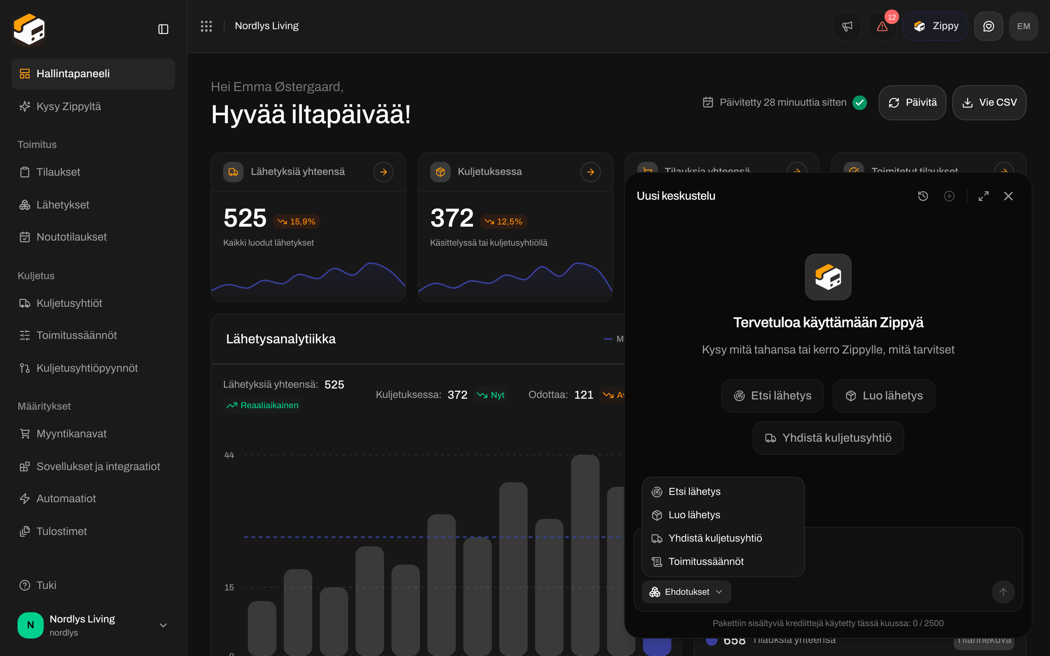Collapse the Ehdotukset dropdown
1050x656 pixels.
(x=686, y=592)
